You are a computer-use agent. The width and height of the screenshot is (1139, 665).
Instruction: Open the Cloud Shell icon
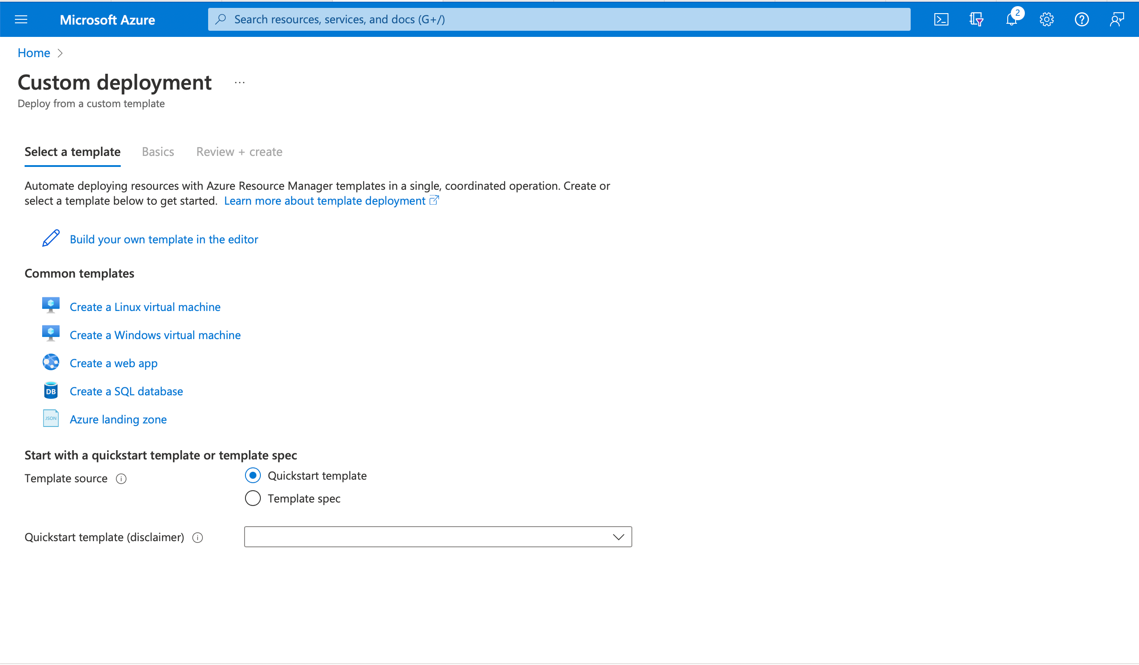pyautogui.click(x=941, y=19)
